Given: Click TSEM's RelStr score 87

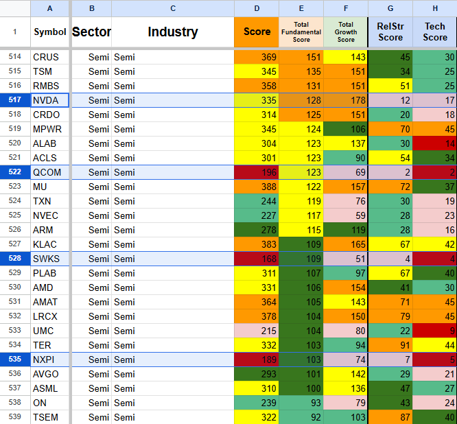Looking at the screenshot, I should [x=390, y=417].
